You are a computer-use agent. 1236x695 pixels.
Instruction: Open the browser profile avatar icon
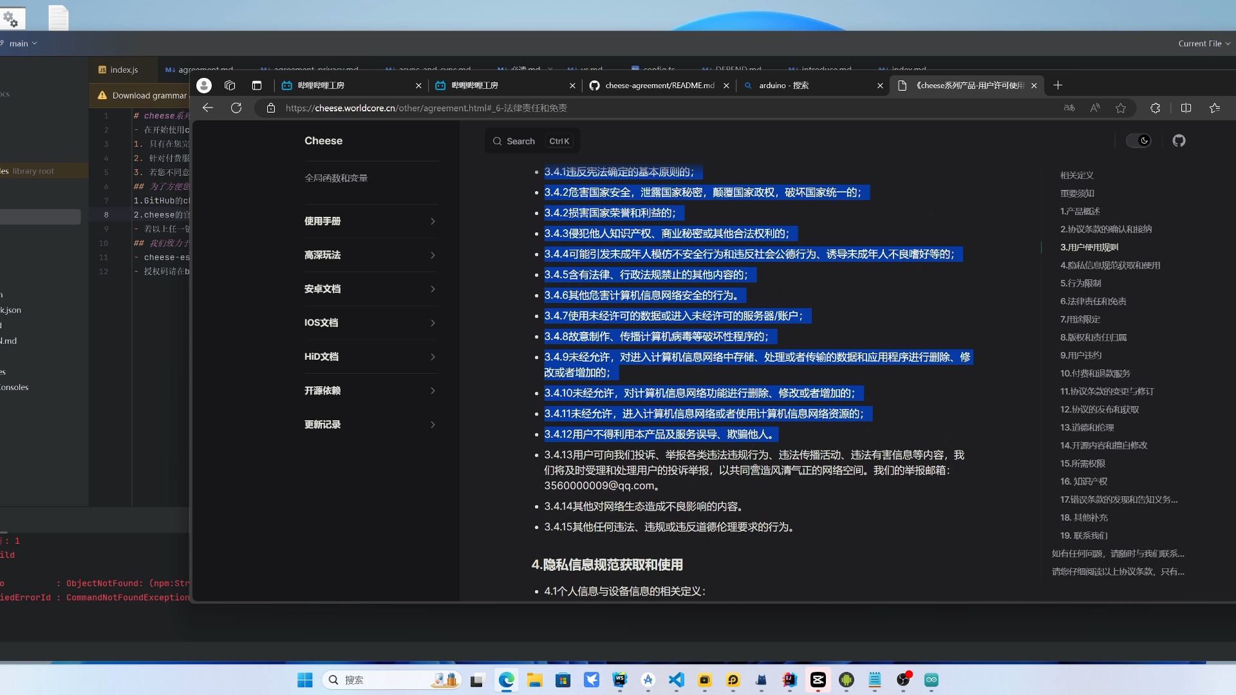coord(204,86)
